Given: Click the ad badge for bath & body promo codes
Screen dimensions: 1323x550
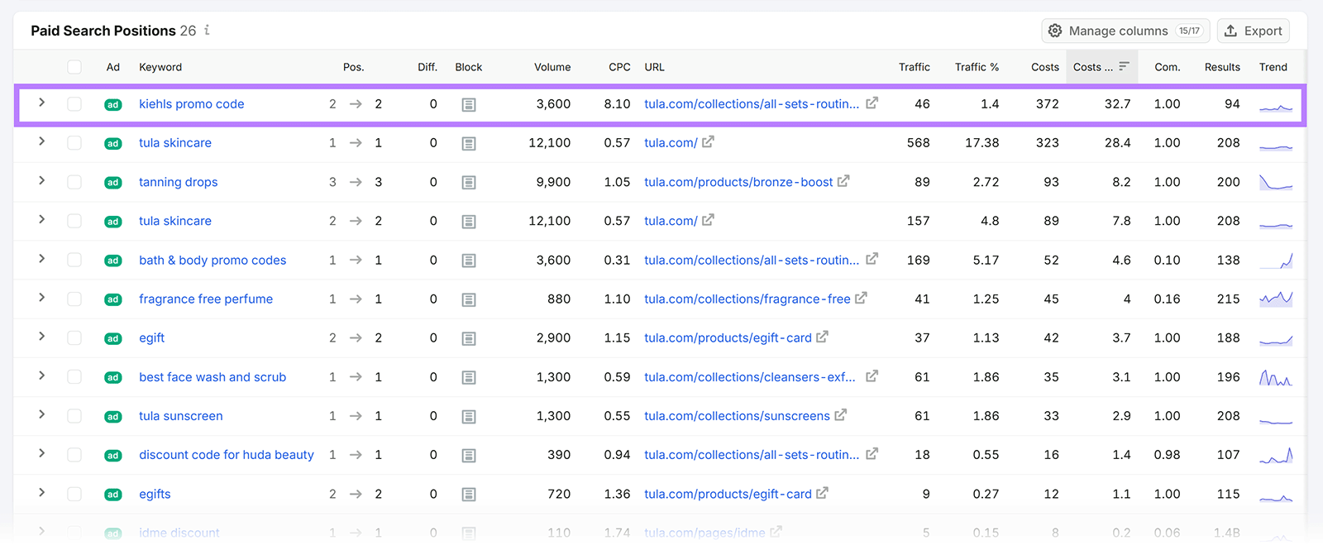Looking at the screenshot, I should click(113, 261).
